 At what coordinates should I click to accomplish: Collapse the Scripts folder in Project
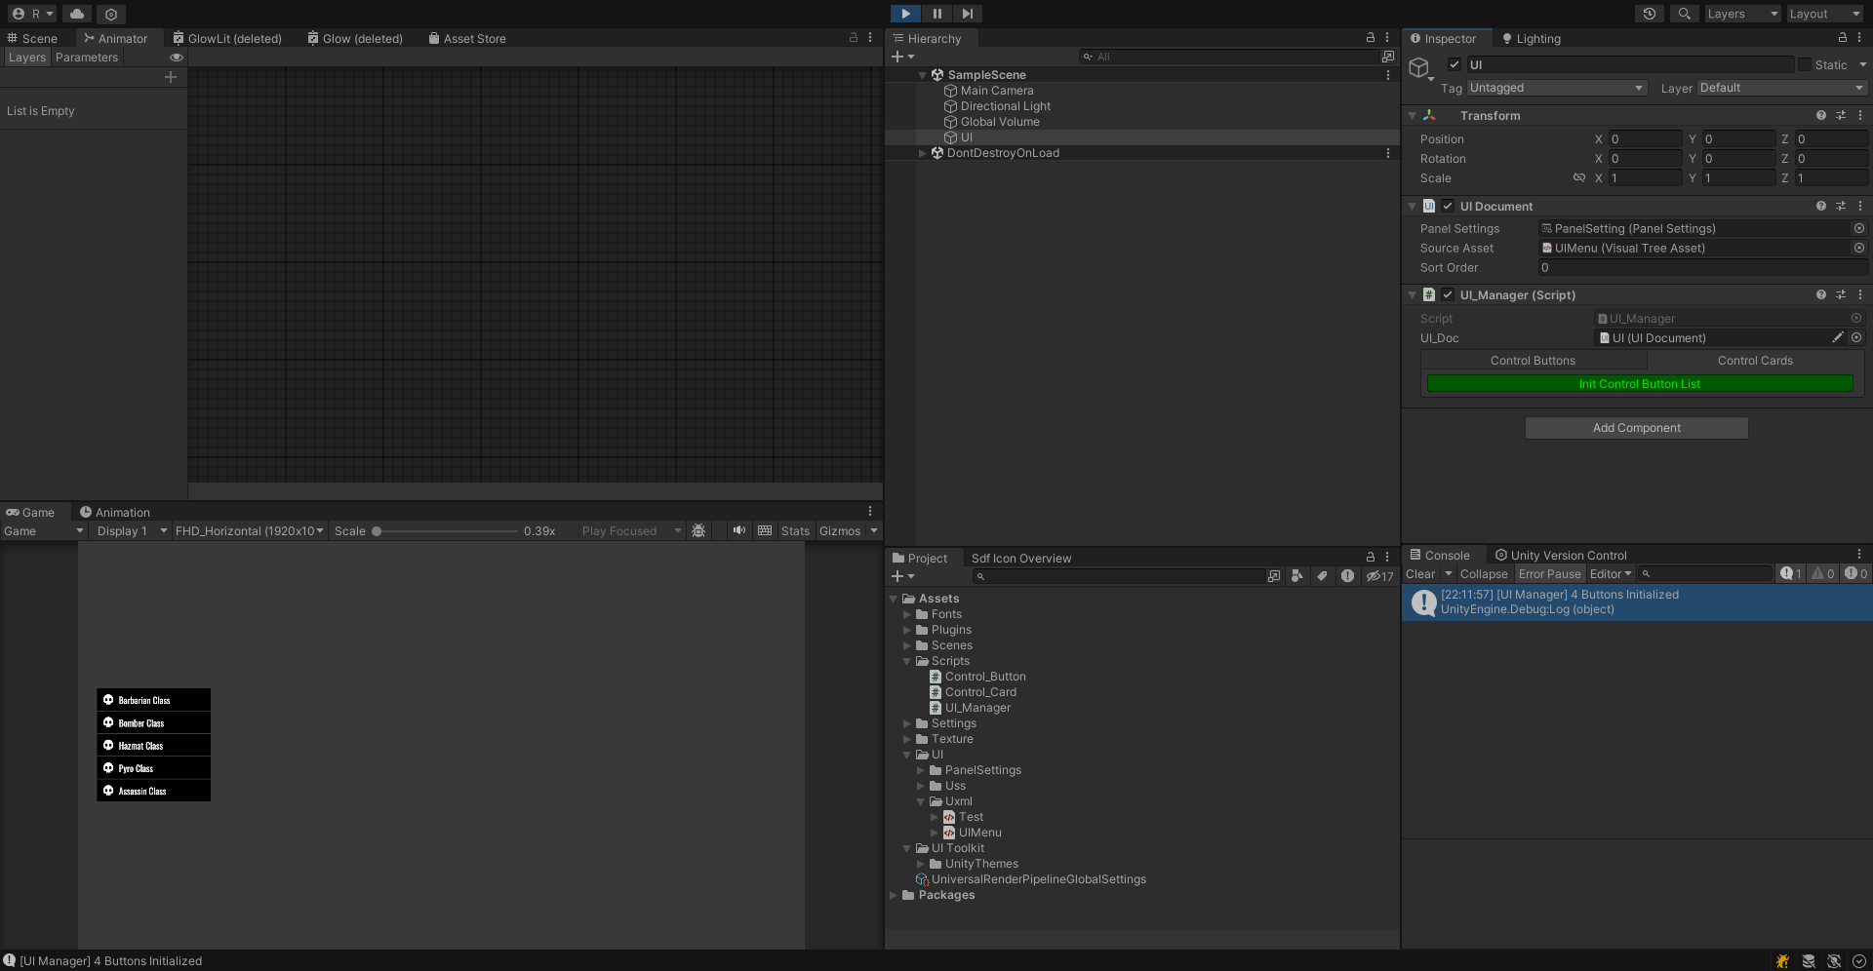907,661
